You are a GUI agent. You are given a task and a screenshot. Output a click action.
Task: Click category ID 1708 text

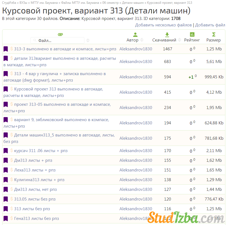[176, 19]
